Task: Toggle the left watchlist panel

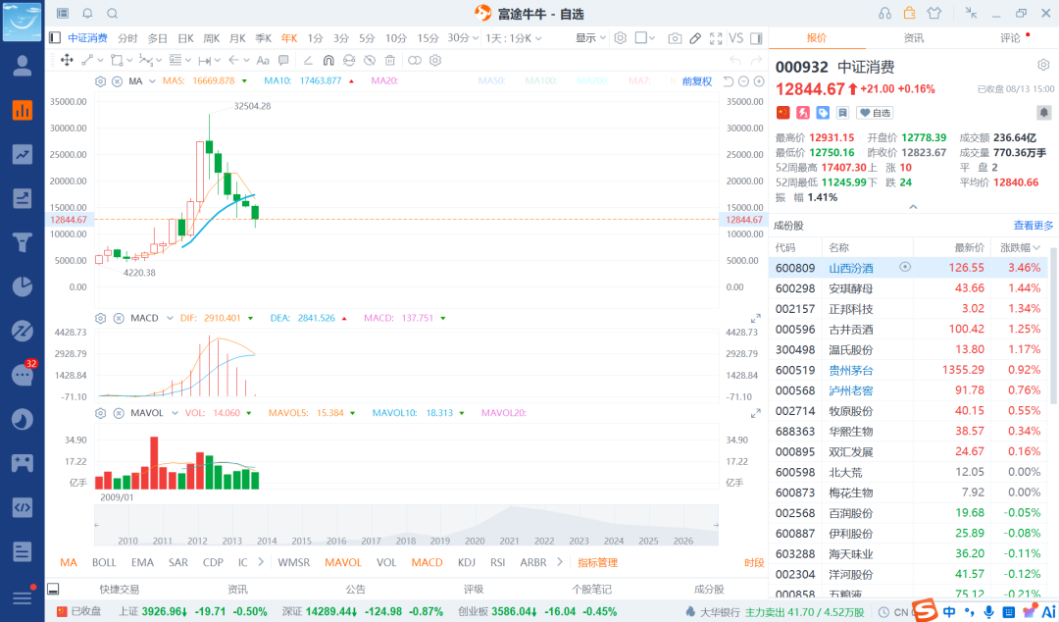Action: coord(55,38)
